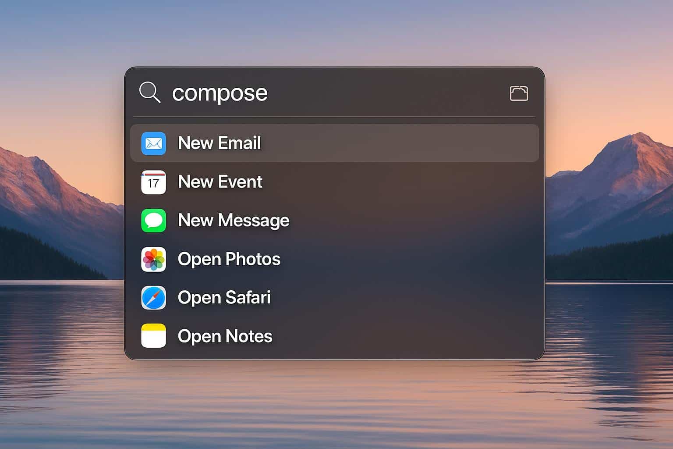Launch Open Photos from the list
The image size is (673, 449).
click(229, 259)
